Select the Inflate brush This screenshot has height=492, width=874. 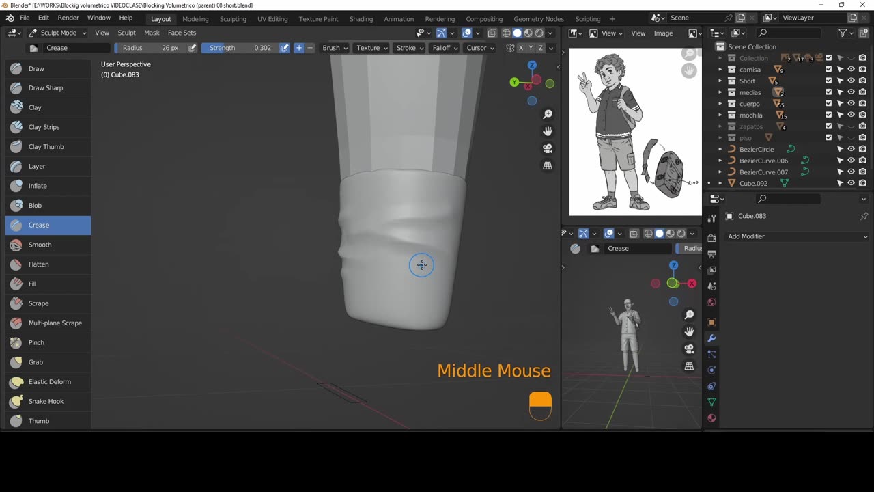tap(48, 186)
